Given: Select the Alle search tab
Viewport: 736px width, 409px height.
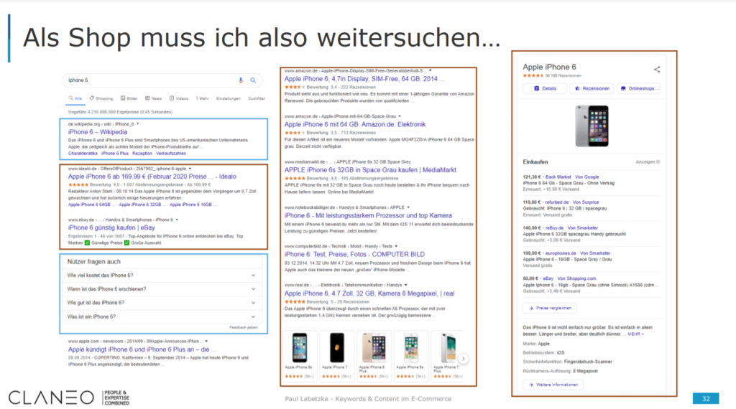Looking at the screenshot, I should coord(75,98).
